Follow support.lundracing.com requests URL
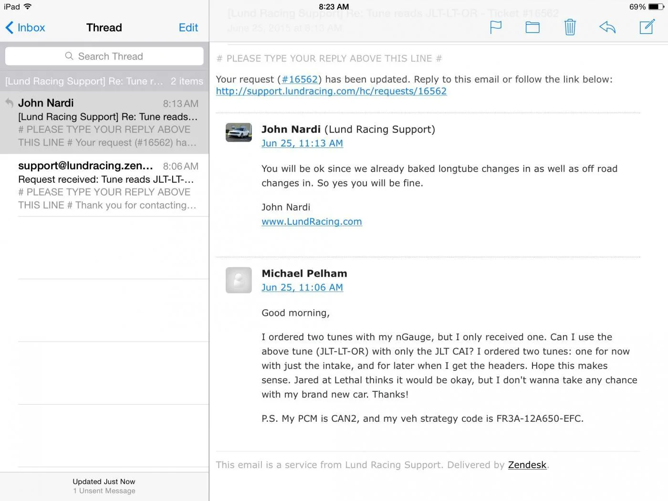The height and width of the screenshot is (501, 668). coord(331,91)
